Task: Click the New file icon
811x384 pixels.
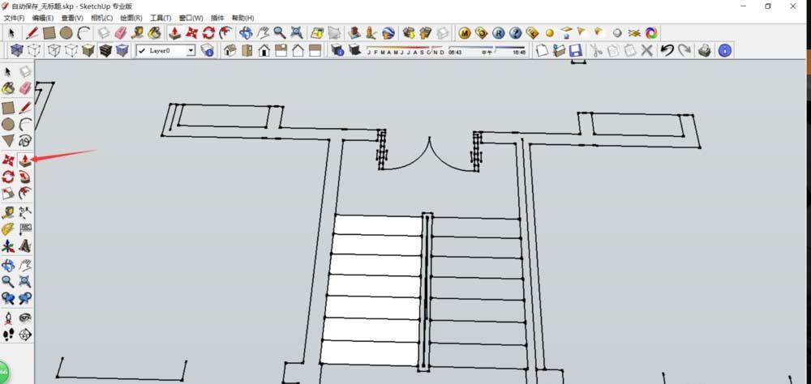Action: tap(542, 50)
